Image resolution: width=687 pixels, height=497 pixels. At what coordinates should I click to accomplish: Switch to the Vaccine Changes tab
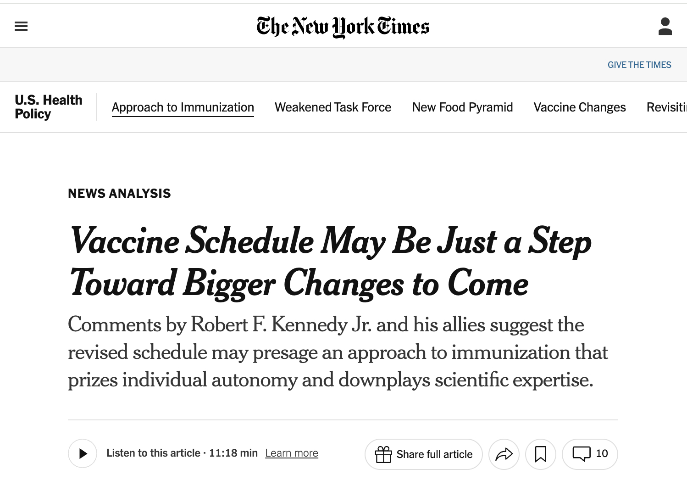579,107
